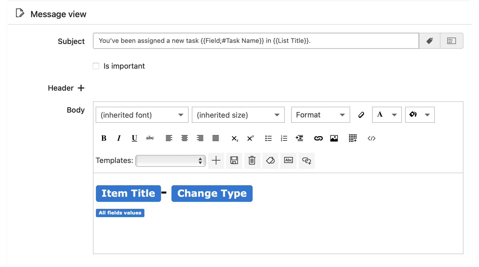The height and width of the screenshot is (267, 479).
Task: Save the current template
Action: pyautogui.click(x=234, y=161)
